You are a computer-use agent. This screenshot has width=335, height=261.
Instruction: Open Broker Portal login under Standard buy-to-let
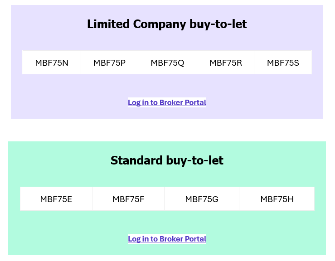[167, 239]
